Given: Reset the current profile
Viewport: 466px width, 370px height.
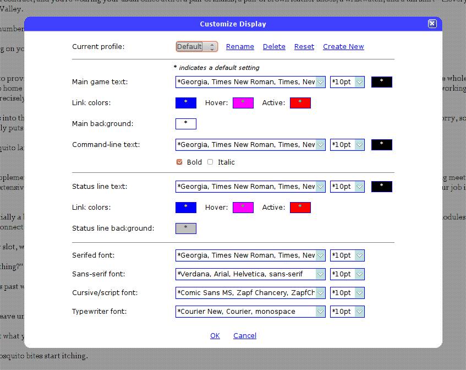Looking at the screenshot, I should pos(304,47).
